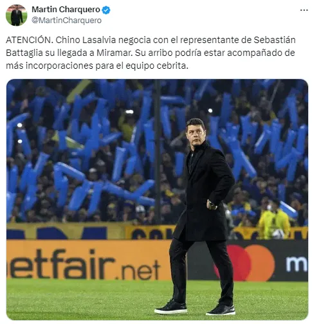Click the yellow advertising board behind the man

(151, 233)
